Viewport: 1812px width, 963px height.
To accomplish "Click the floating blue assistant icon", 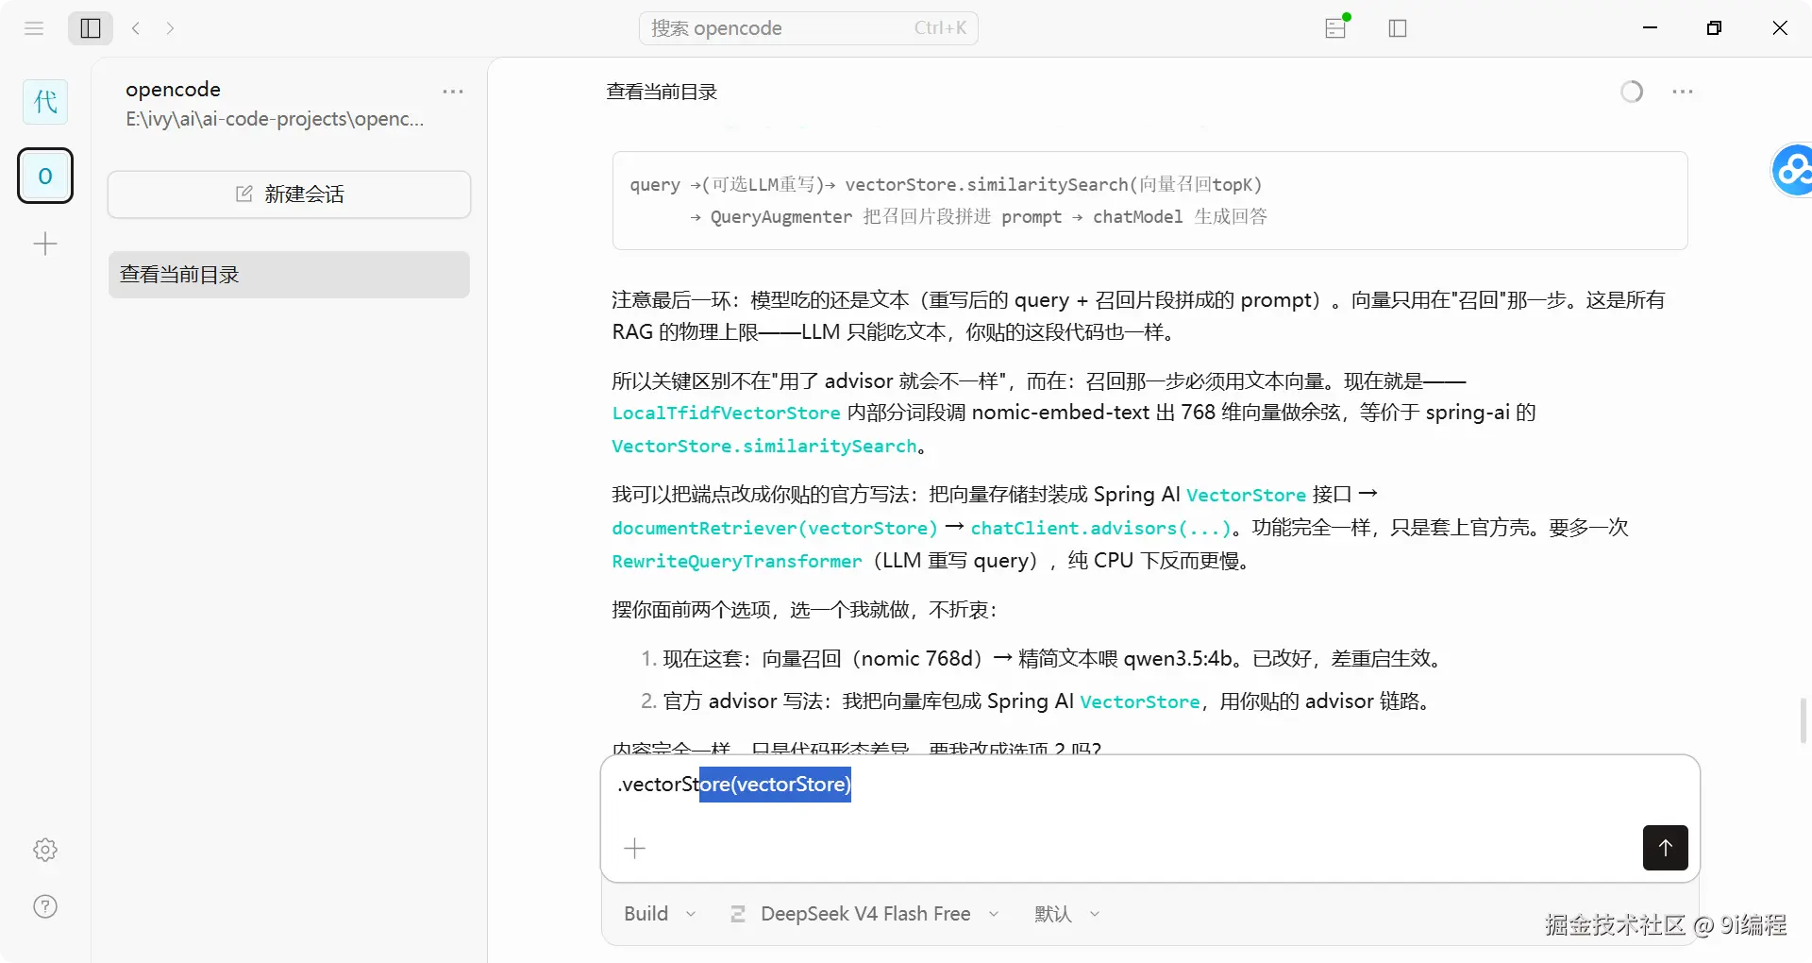I will (1792, 170).
